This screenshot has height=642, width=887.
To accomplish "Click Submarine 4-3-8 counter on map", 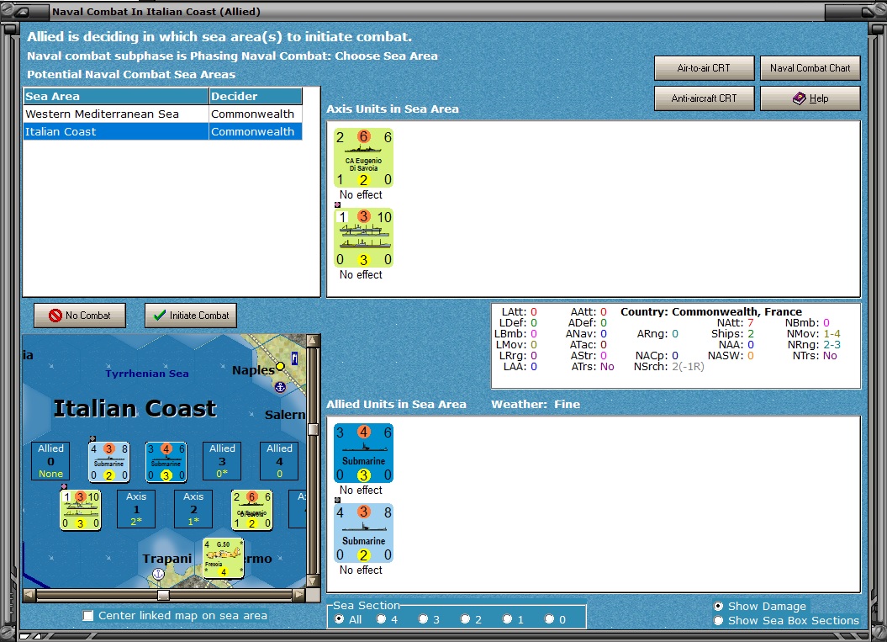I will [x=108, y=461].
